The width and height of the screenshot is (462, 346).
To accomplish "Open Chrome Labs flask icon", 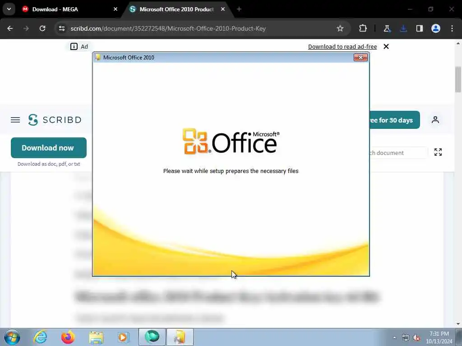I will coord(387,28).
